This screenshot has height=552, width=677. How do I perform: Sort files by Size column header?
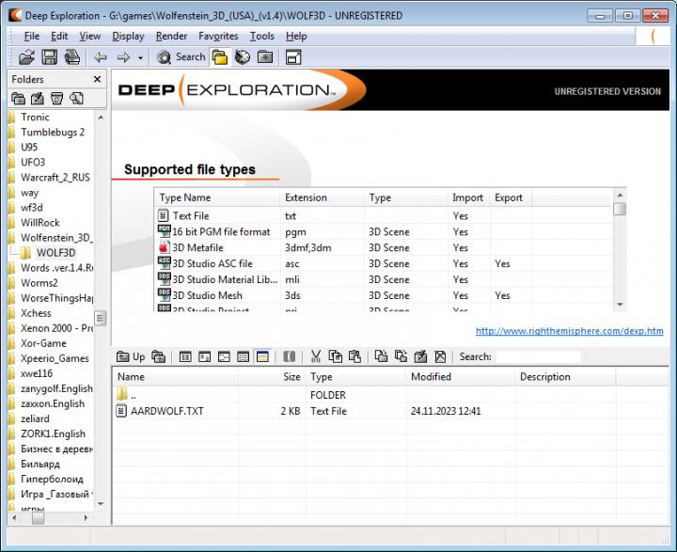[271, 377]
